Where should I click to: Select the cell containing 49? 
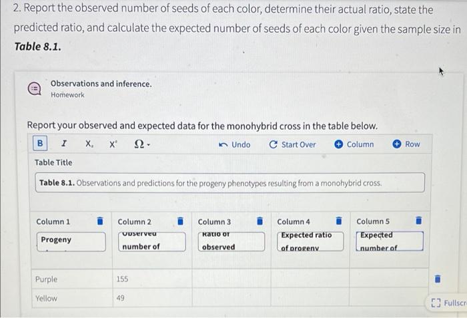(x=153, y=298)
